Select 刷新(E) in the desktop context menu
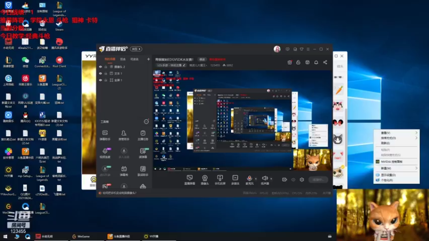Image resolution: width=429 pixels, height=241 pixels. click(397, 143)
